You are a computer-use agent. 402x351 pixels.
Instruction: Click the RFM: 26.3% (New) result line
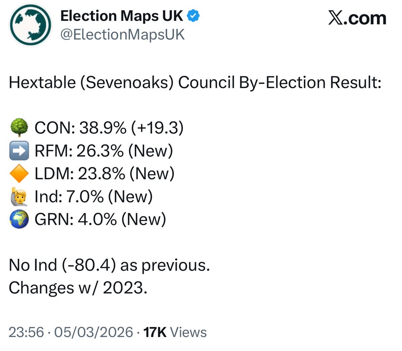pos(104,151)
